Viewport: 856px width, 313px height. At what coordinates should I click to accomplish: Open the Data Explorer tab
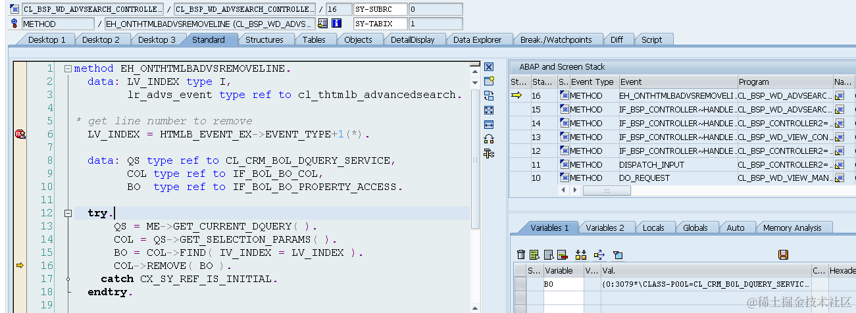[x=477, y=39]
